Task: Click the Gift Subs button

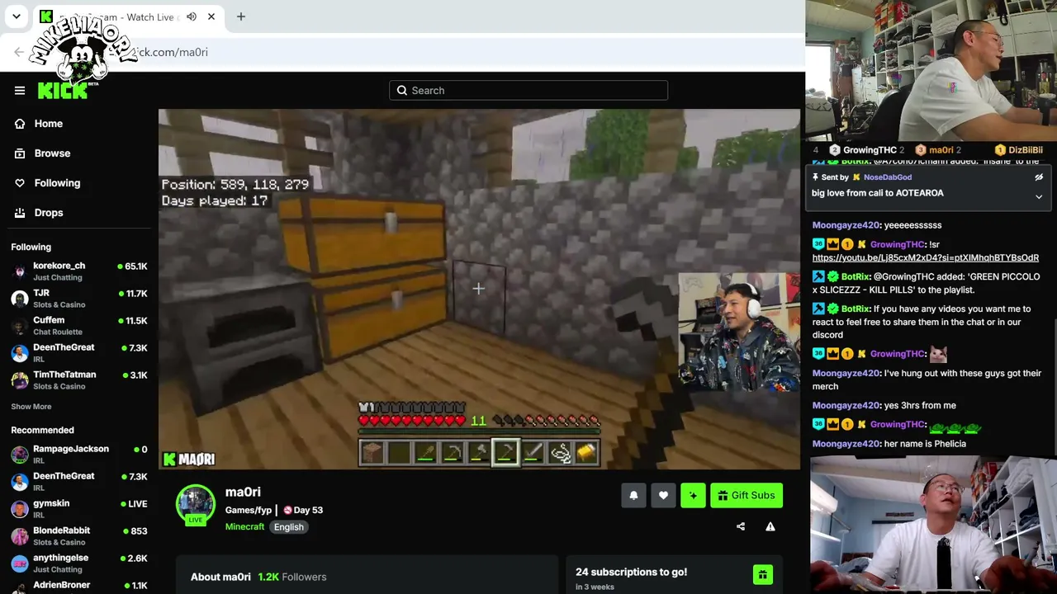Action: point(746,495)
